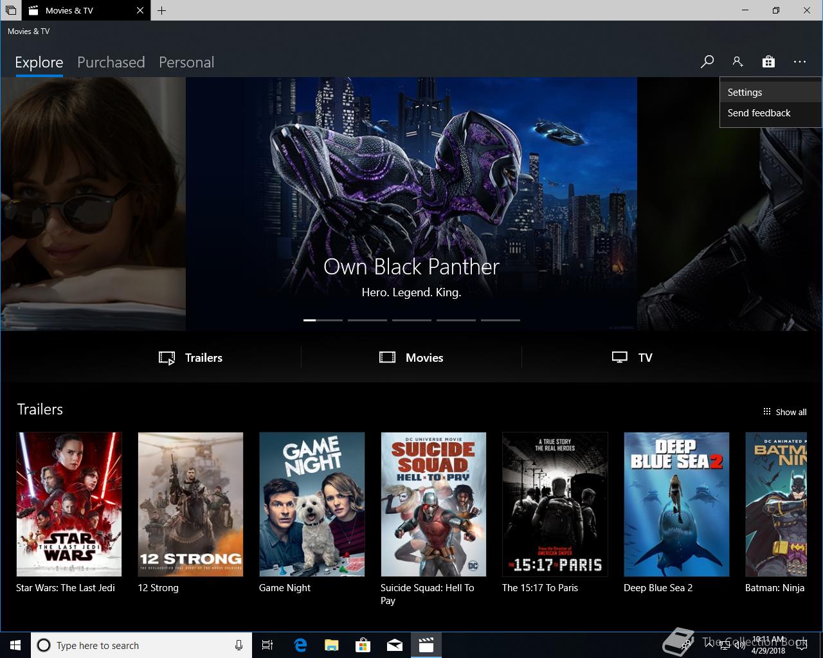Click the previous hero banner on the left
Image resolution: width=823 pixels, height=658 pixels.
click(x=93, y=204)
